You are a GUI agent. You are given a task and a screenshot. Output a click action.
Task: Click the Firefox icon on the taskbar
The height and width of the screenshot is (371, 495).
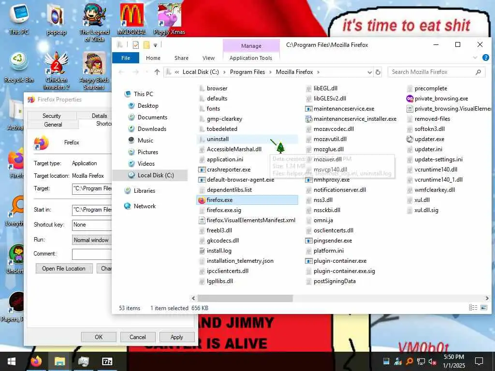pyautogui.click(x=36, y=361)
